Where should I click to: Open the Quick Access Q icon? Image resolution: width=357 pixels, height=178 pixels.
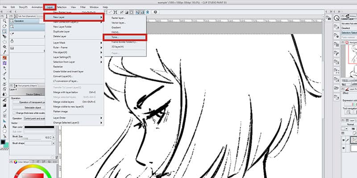tap(336, 18)
